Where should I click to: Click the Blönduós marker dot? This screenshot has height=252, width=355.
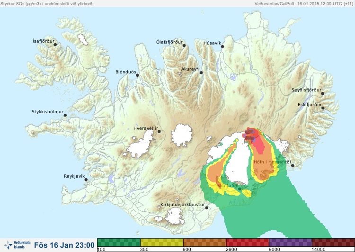[137, 75]
